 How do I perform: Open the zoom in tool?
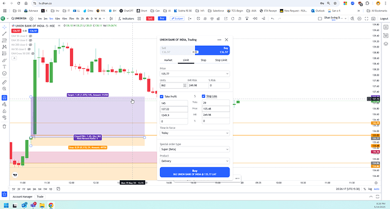4,89
